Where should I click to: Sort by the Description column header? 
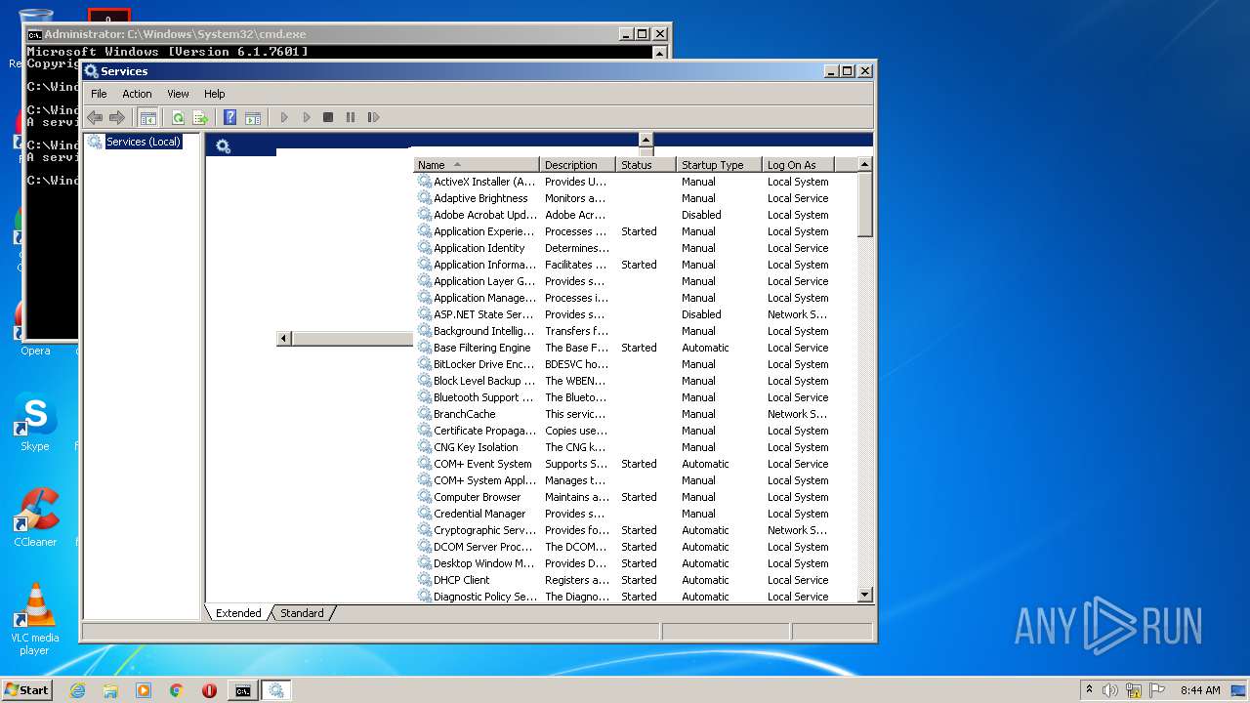coord(578,165)
